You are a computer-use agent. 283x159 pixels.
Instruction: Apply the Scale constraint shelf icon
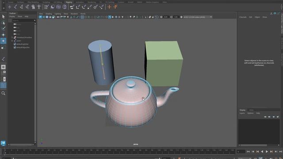tap(90, 7)
